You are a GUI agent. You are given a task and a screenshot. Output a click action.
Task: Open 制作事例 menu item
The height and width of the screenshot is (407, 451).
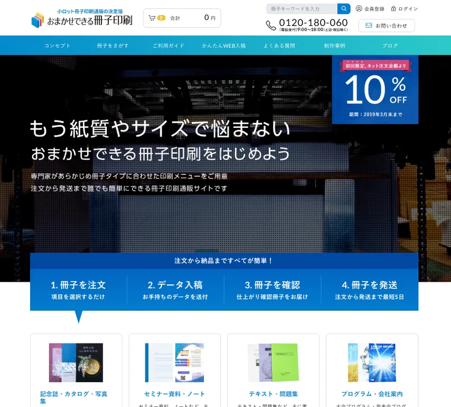[x=334, y=46]
